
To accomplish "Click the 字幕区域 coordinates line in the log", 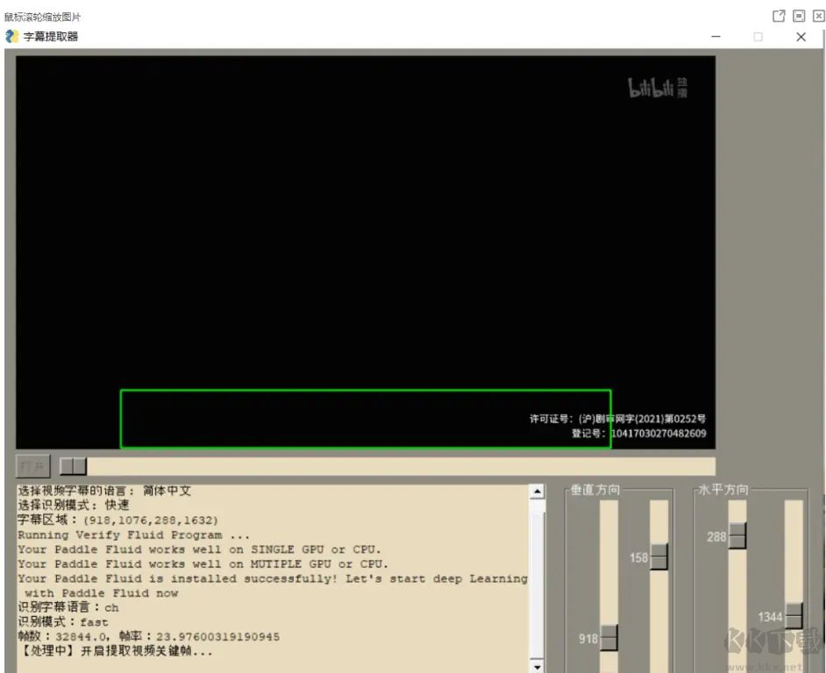I will click(x=117, y=520).
